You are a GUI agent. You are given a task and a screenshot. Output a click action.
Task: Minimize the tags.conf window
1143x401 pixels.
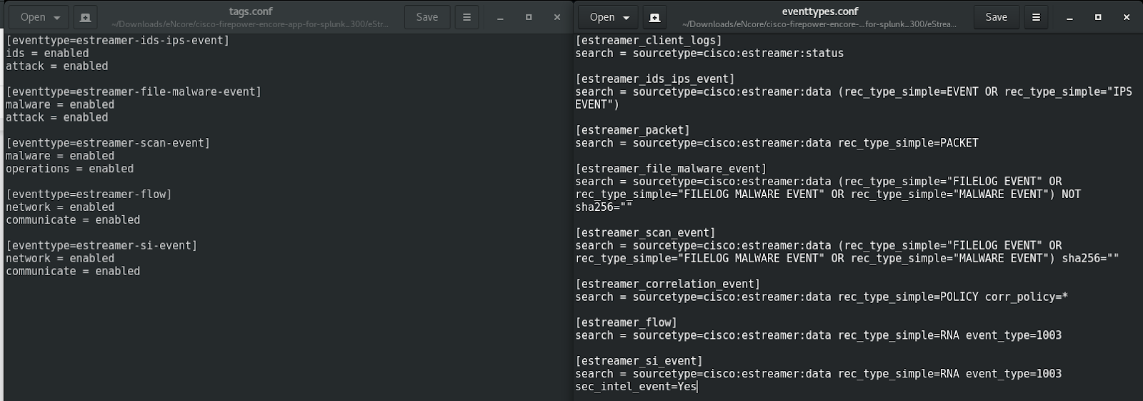500,17
